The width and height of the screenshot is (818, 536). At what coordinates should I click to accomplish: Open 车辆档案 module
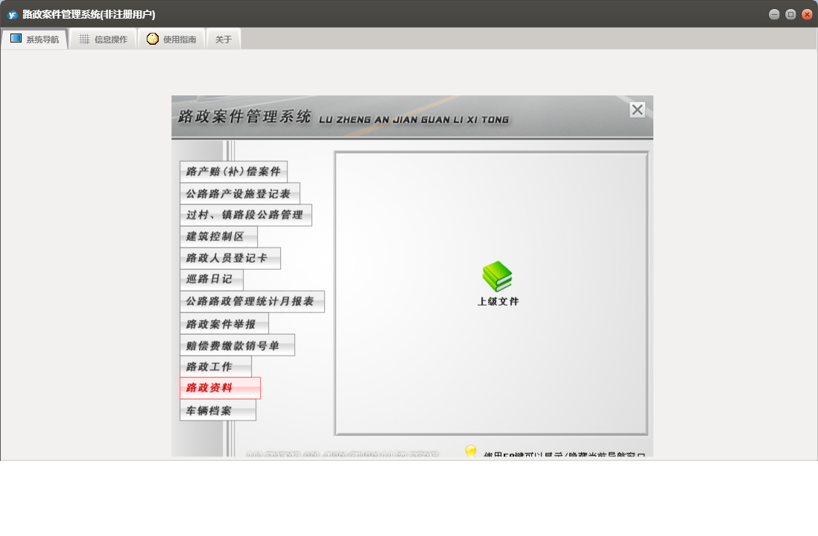(218, 411)
